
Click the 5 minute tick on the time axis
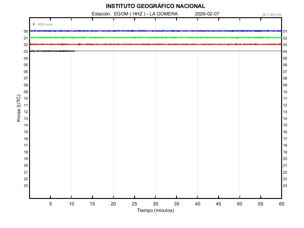[x=50, y=204]
